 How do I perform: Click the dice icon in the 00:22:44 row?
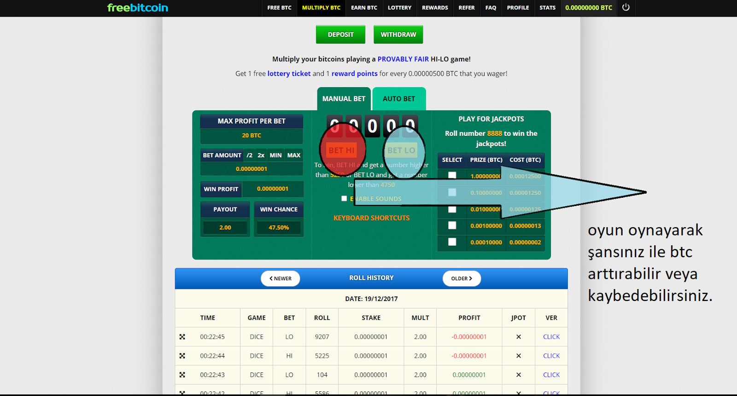182,356
